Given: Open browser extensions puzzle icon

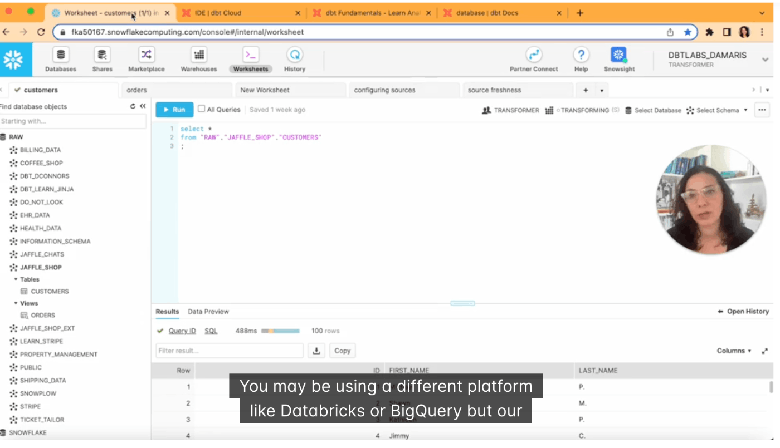Looking at the screenshot, I should click(709, 32).
